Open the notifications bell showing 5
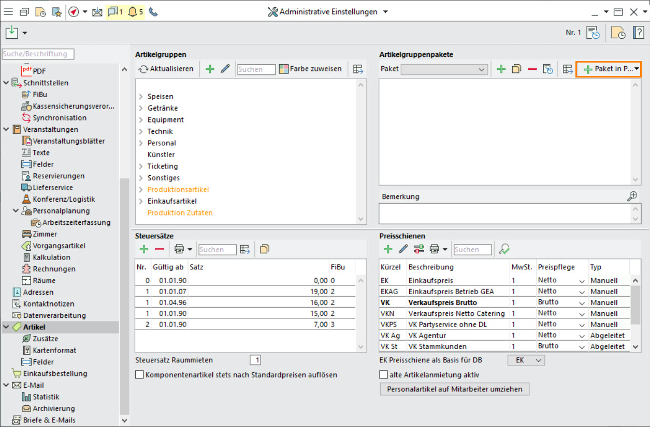Image resolution: width=650 pixels, height=427 pixels. click(134, 12)
